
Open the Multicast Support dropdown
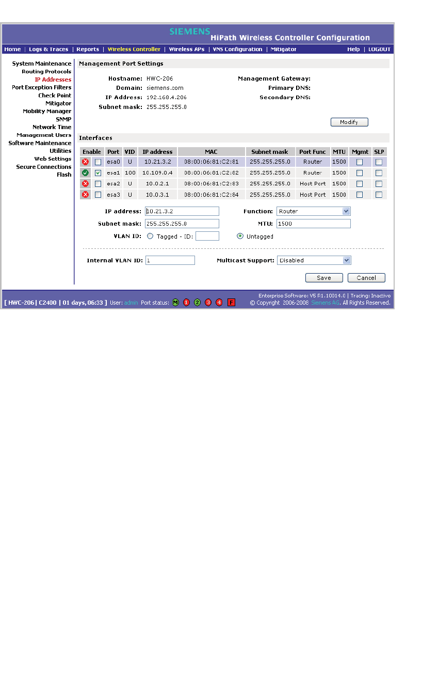click(314, 260)
